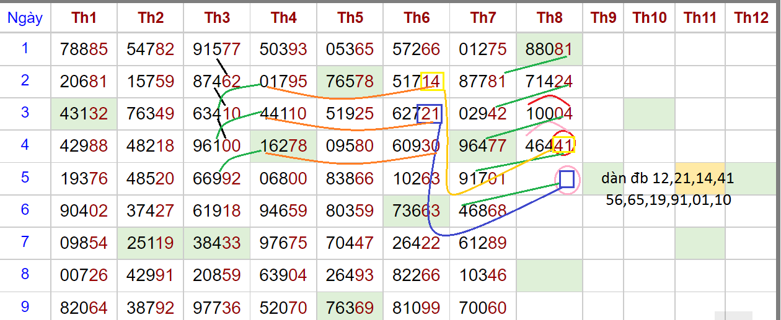Viewport: 781px width, 320px height.
Task: Click cell value 19376
Action: coord(84,179)
